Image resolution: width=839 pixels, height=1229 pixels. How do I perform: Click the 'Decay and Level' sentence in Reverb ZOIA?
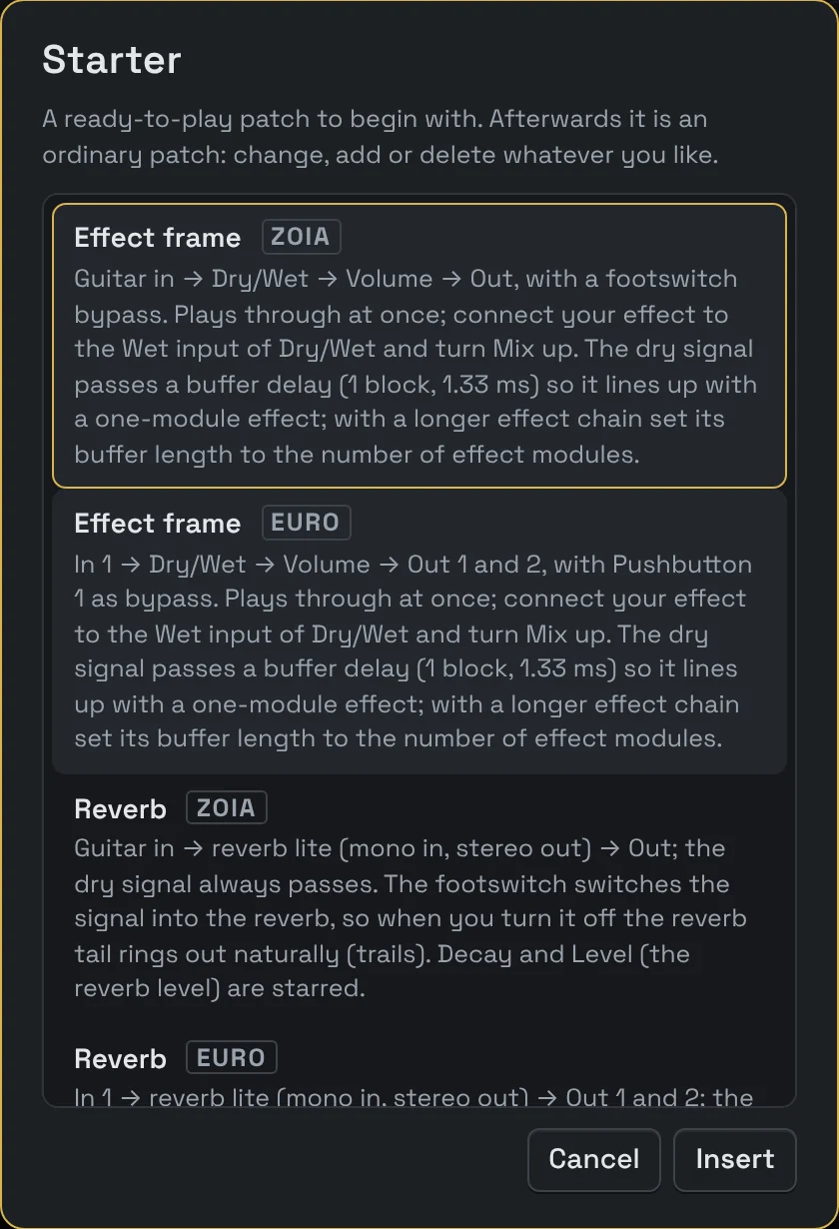pos(383,971)
